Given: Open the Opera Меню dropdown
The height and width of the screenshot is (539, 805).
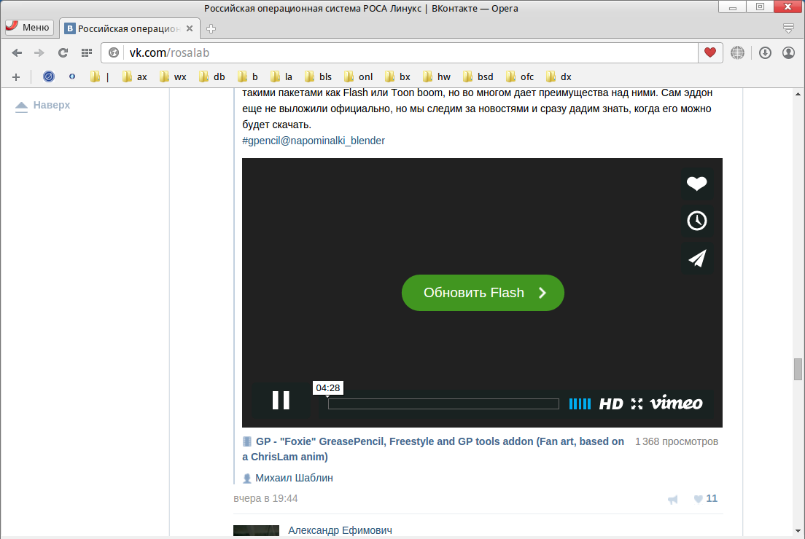Looking at the screenshot, I should (x=29, y=28).
